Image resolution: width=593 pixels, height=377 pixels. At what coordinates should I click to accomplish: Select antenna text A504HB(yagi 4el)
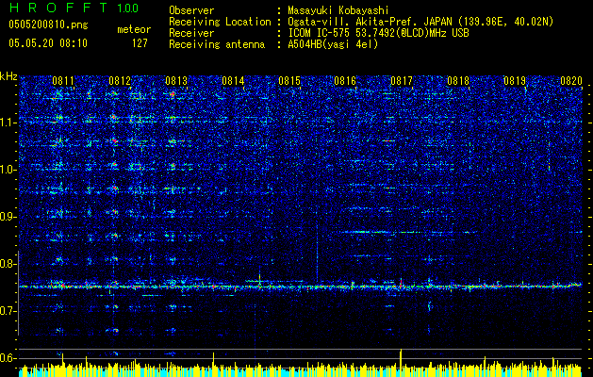[x=333, y=44]
